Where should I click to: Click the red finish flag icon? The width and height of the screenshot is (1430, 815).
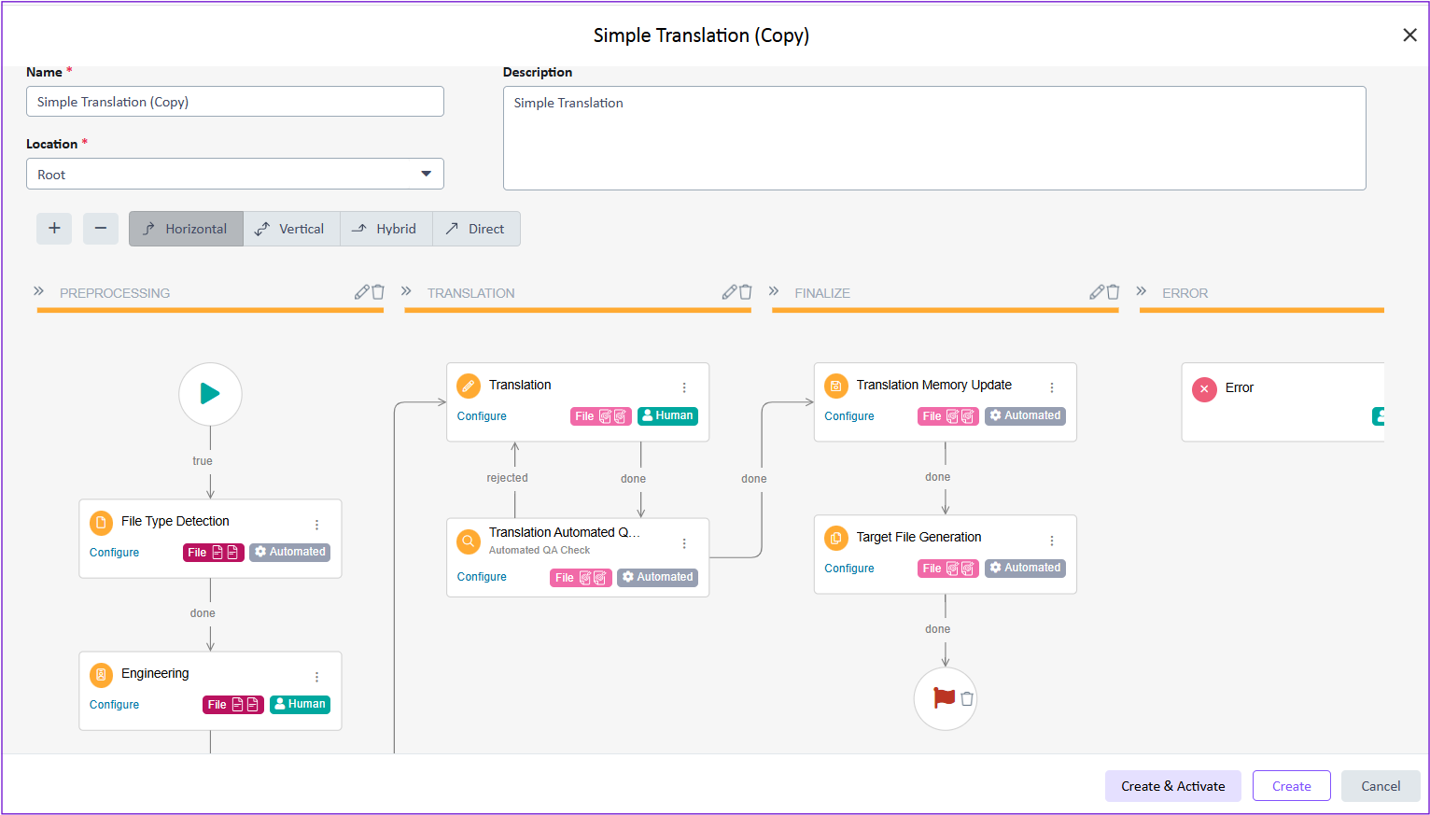coord(944,697)
